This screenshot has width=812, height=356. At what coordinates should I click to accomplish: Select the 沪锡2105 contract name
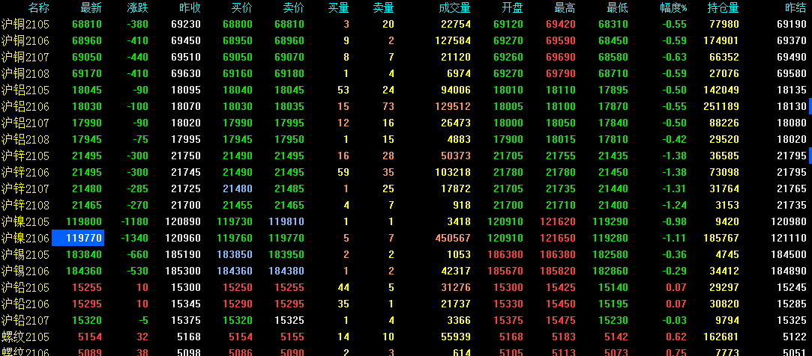tap(25, 255)
